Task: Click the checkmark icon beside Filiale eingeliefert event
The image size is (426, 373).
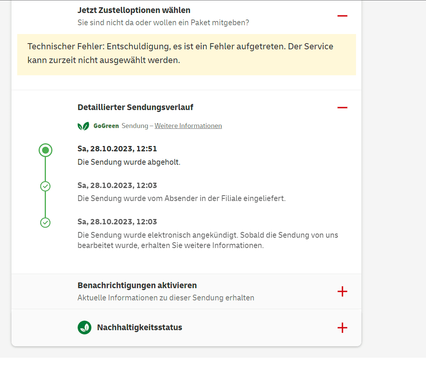Action: pos(46,186)
